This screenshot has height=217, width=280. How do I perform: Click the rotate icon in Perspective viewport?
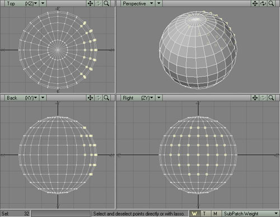tap(263, 3)
